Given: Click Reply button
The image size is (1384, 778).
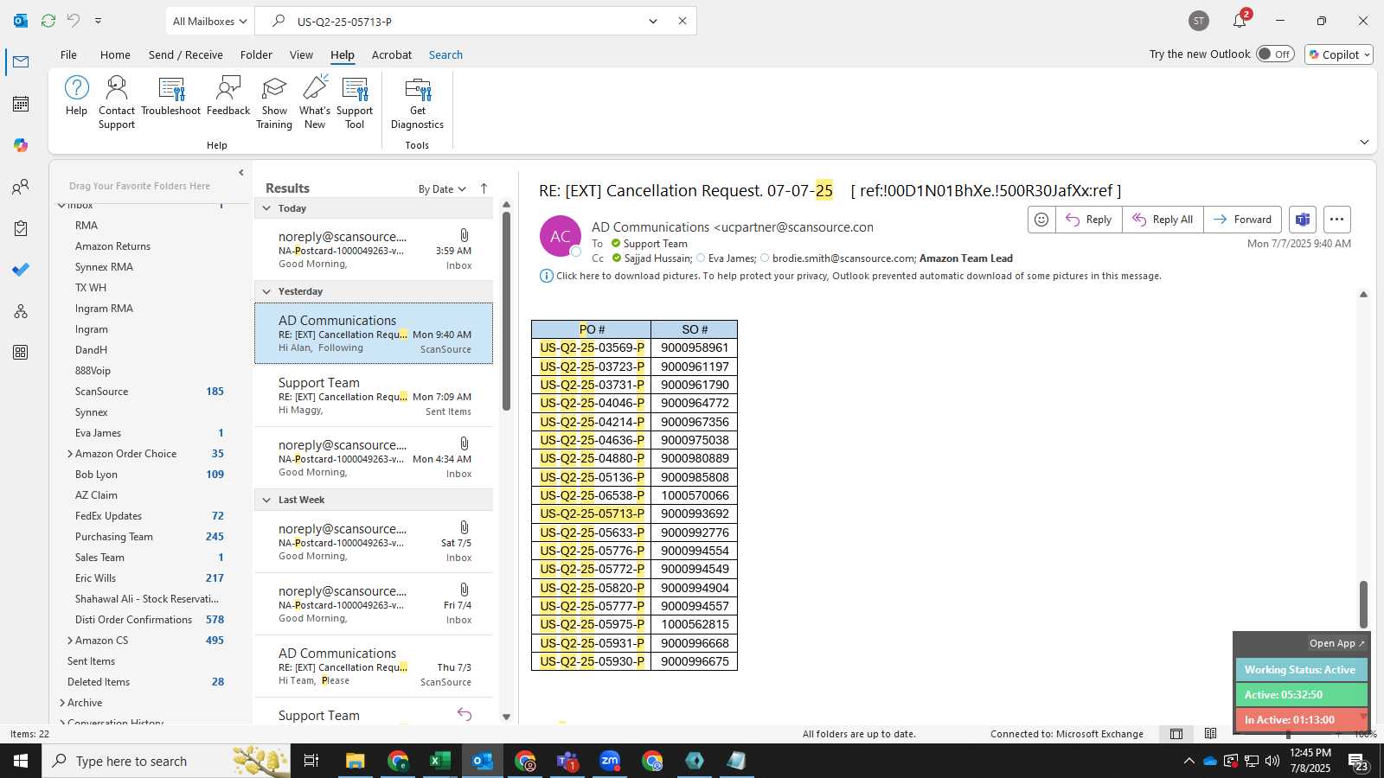Looking at the screenshot, I should 1089,220.
